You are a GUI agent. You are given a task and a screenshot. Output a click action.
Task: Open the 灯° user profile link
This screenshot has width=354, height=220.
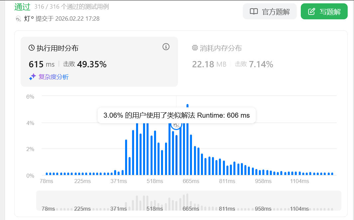click(x=29, y=19)
